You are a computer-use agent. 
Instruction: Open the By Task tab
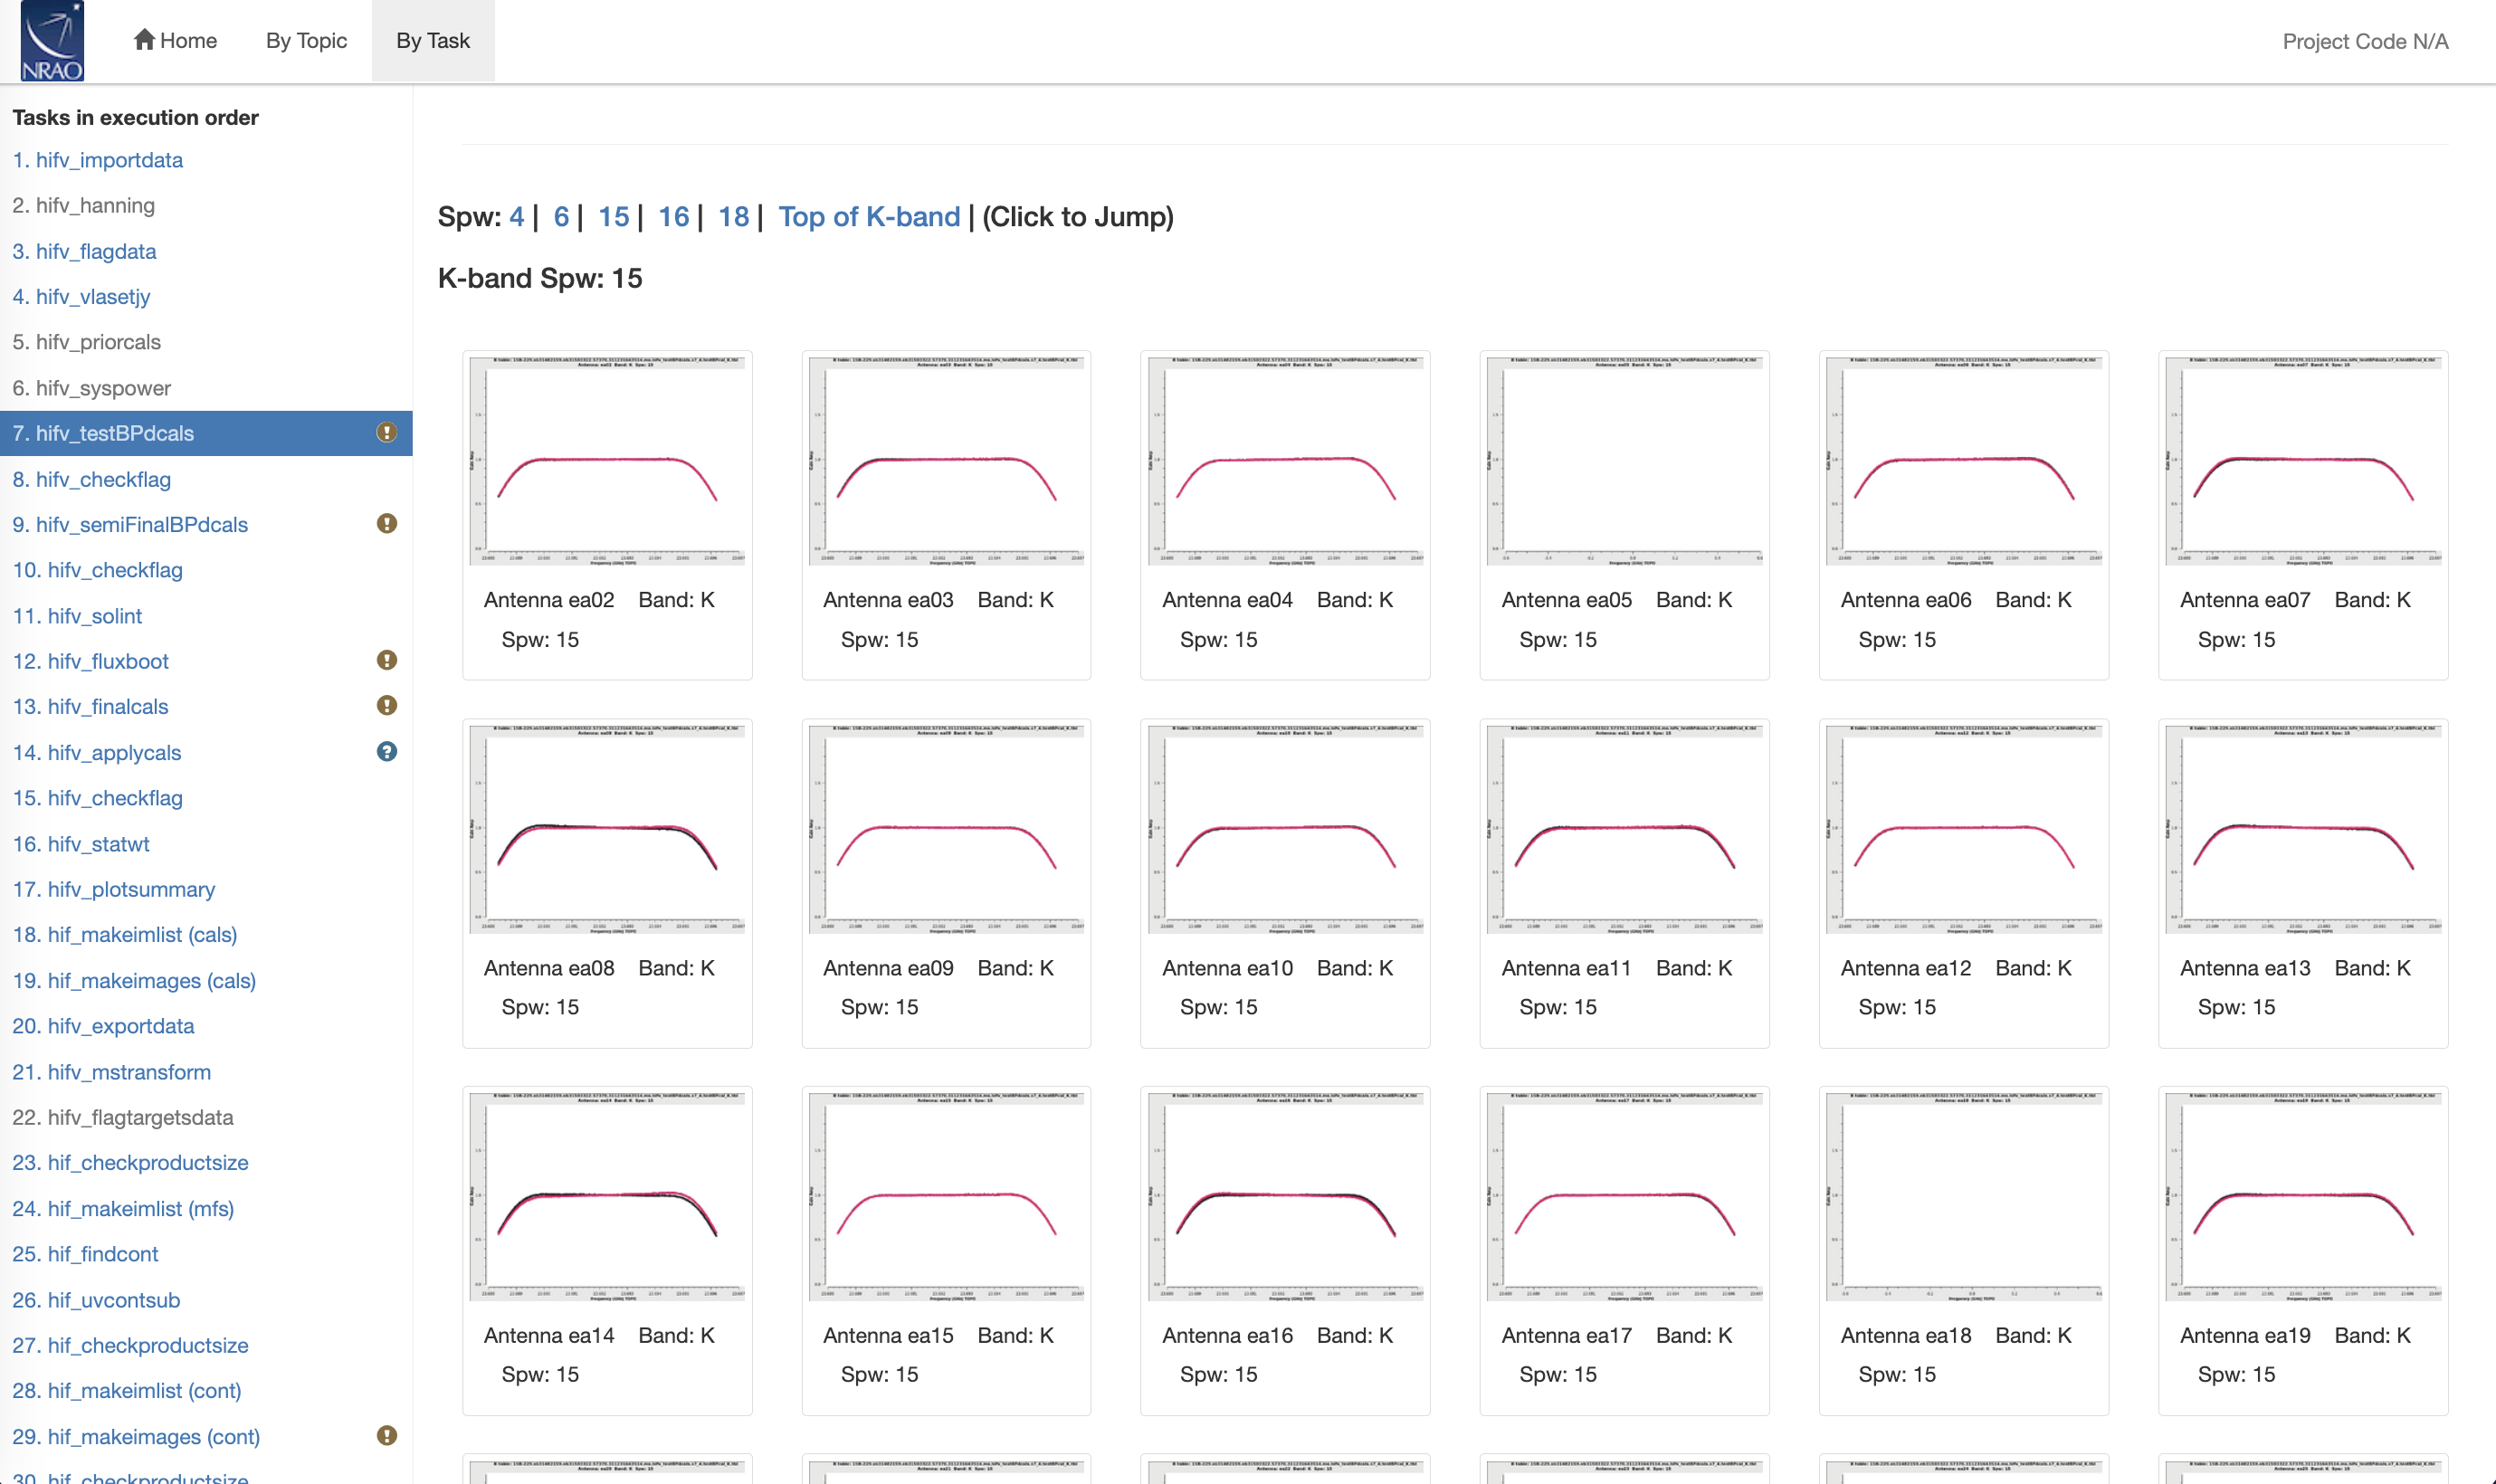433,41
